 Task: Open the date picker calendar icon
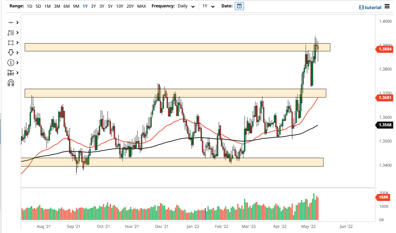239,6
